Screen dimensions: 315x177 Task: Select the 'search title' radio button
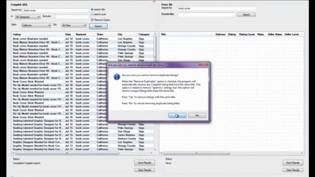tap(92, 10)
